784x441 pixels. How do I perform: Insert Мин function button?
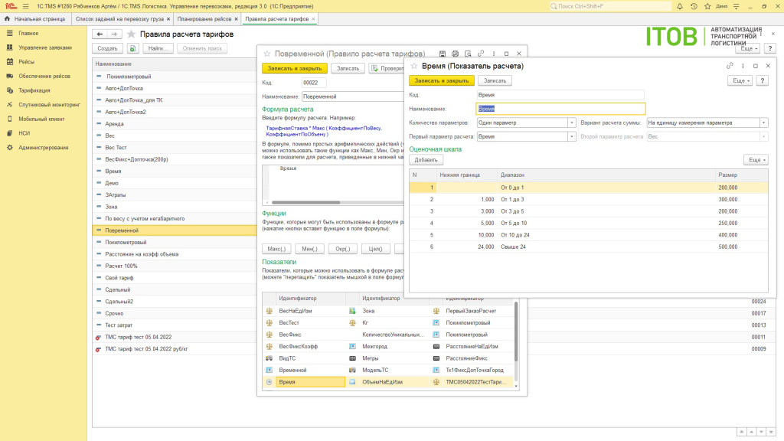(309, 249)
